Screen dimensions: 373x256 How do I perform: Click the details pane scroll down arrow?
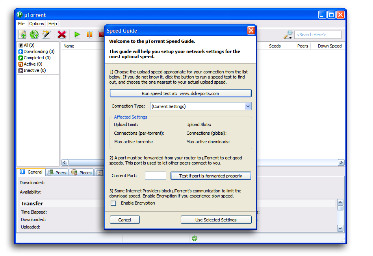pyautogui.click(x=340, y=228)
